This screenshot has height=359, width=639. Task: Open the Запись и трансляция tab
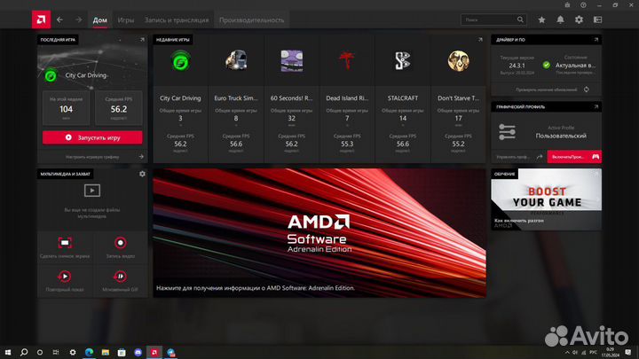tap(177, 20)
